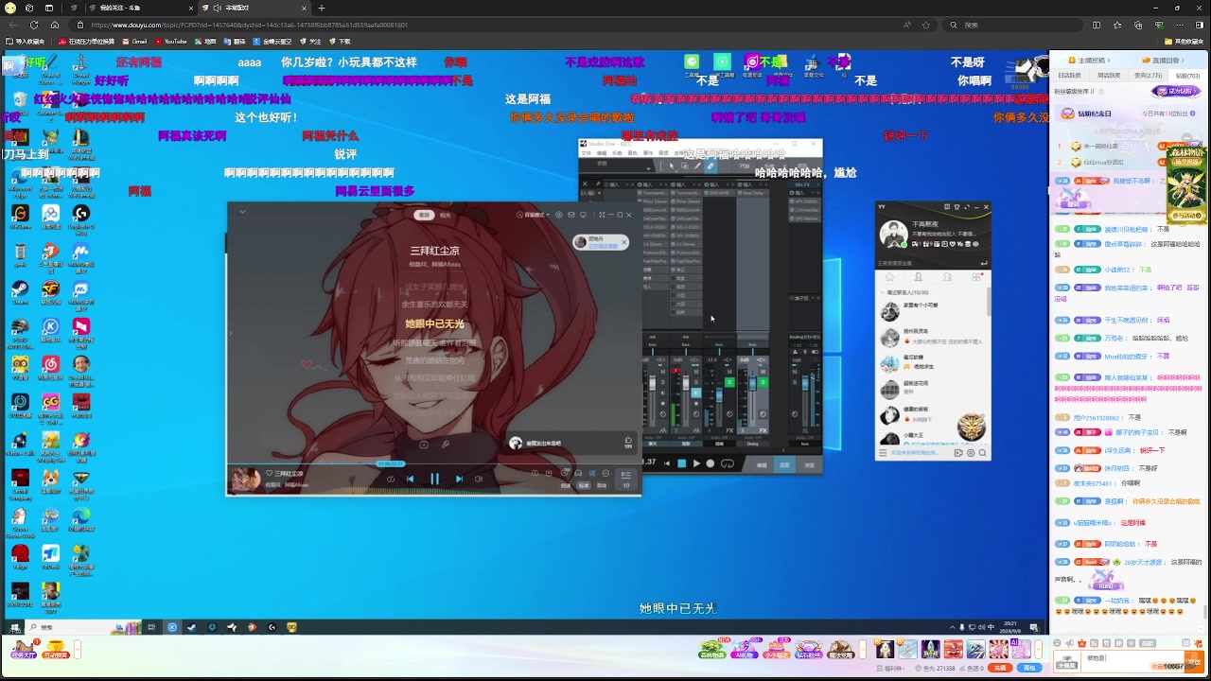Screen dimensions: 1211x681
Task: Dismiss the listening-together notification bubble
Action: tap(623, 242)
